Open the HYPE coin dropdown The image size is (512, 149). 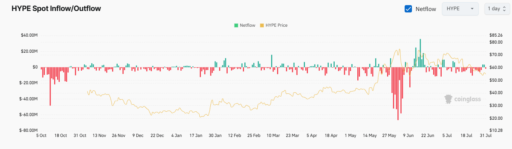point(460,9)
